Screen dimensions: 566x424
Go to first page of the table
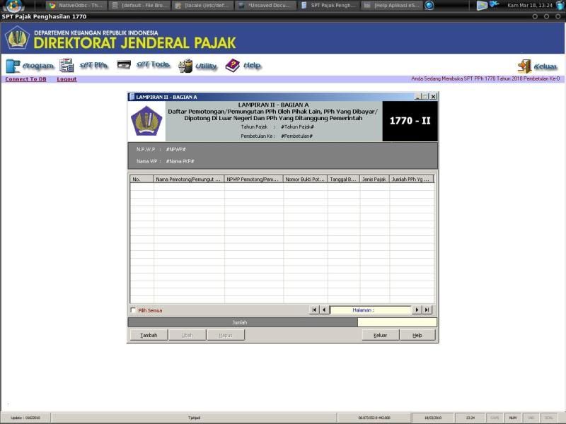[x=314, y=310]
